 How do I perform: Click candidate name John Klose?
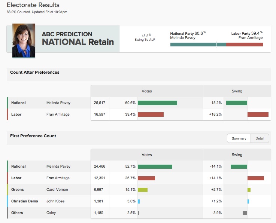pos(55,201)
